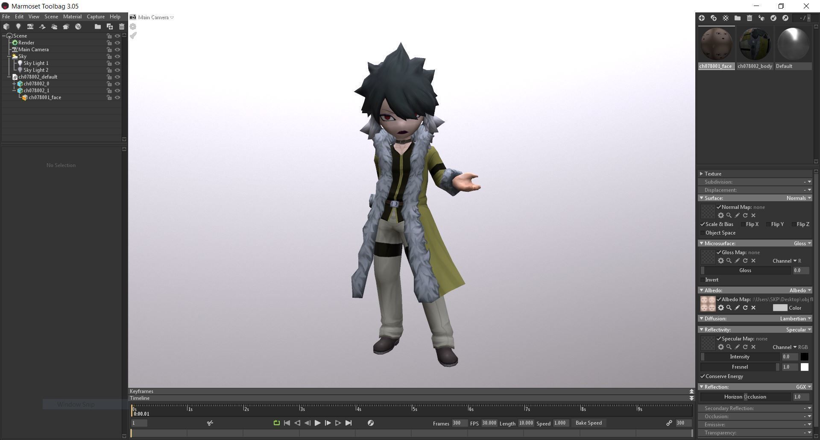Open the Reflection GGX dropdown

(803, 387)
